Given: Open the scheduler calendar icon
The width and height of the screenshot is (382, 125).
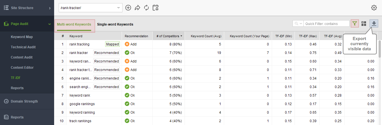Looking at the screenshot, I should pyautogui.click(x=156, y=8).
